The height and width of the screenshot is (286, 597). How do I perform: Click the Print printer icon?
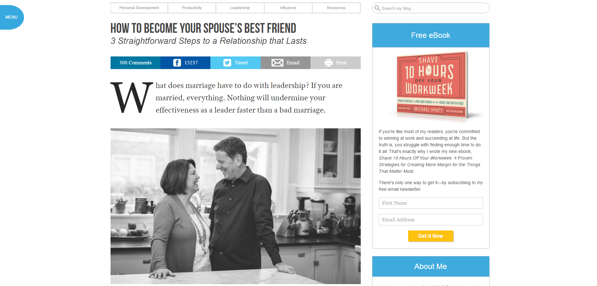(x=329, y=63)
